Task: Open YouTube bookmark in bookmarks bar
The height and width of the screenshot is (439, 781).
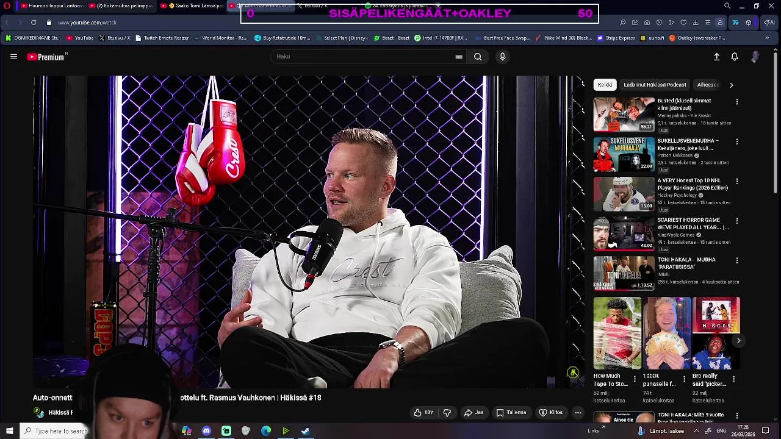Action: coord(80,38)
